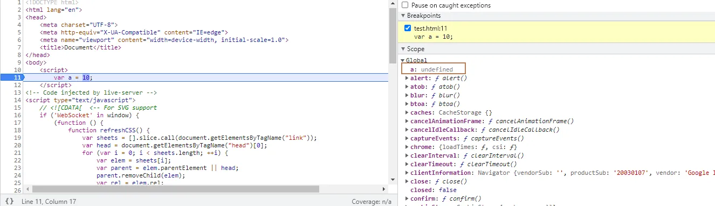Expand clearInterval entry

(x=407, y=155)
